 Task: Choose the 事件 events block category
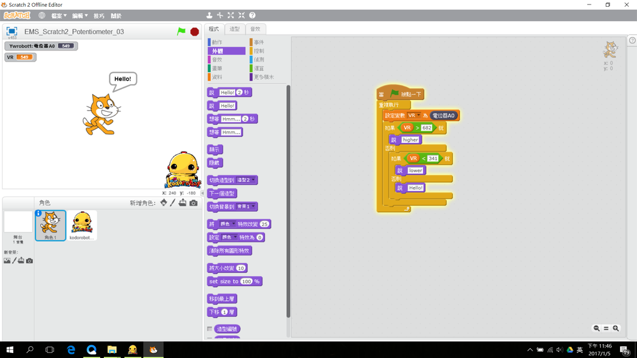pos(259,42)
